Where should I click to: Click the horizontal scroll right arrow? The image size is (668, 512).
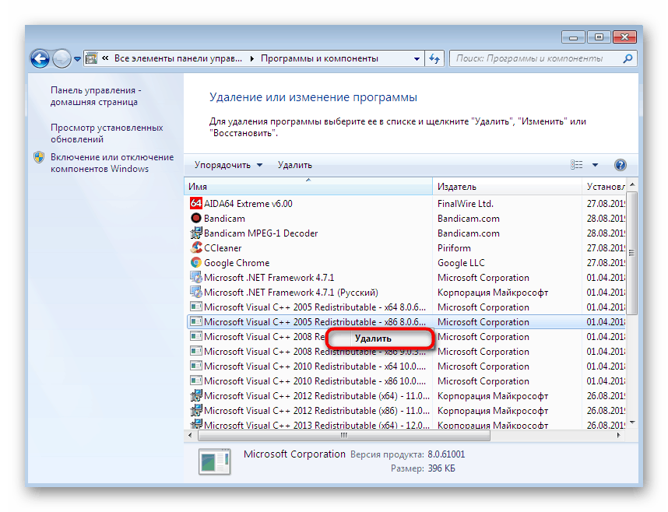[x=619, y=435]
